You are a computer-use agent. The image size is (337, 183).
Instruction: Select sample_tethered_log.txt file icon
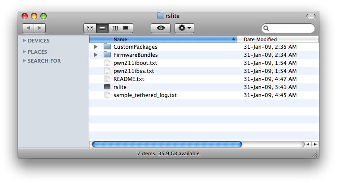[x=107, y=95]
